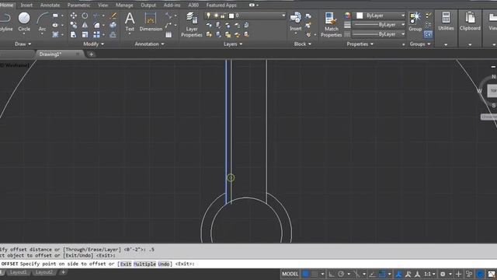Toggle polar tracking in the status bar
Screen dimensions: 497x280
(341, 274)
